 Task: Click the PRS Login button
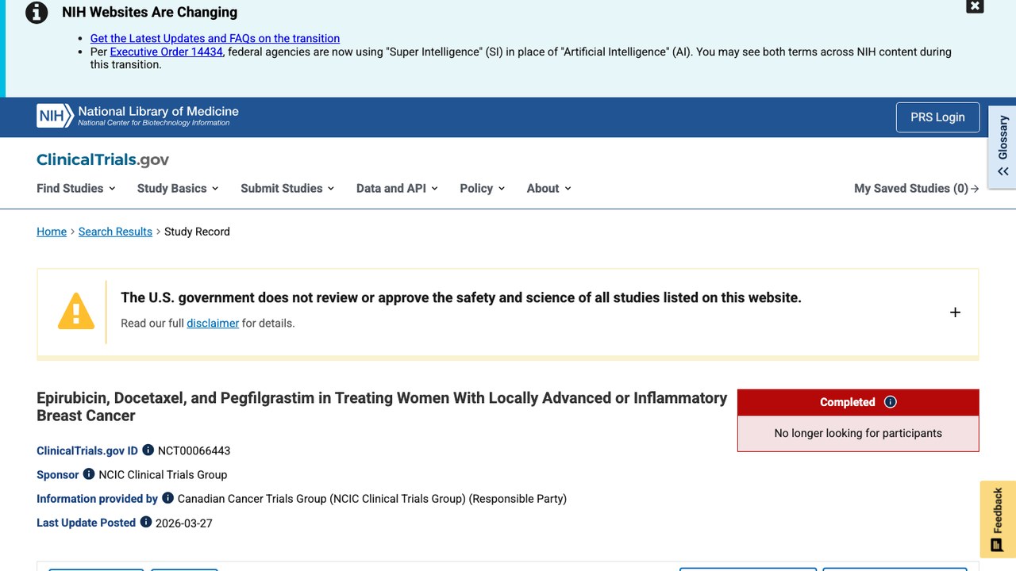937,117
